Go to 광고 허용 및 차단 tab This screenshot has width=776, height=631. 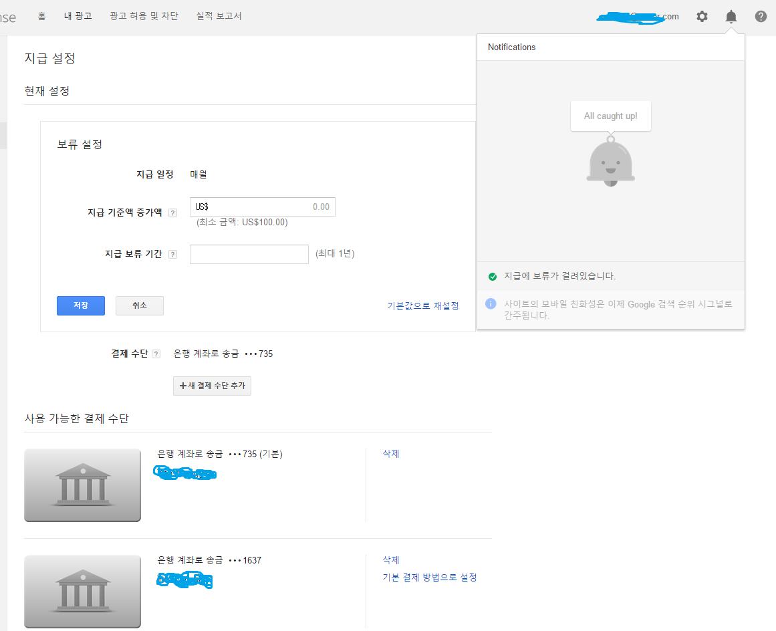click(144, 16)
